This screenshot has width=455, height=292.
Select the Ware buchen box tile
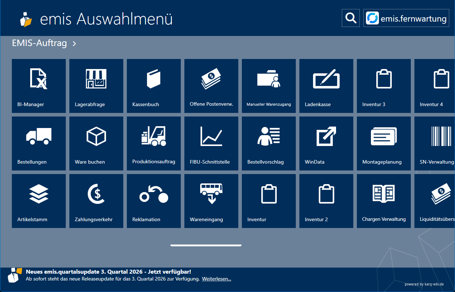pyautogui.click(x=96, y=143)
